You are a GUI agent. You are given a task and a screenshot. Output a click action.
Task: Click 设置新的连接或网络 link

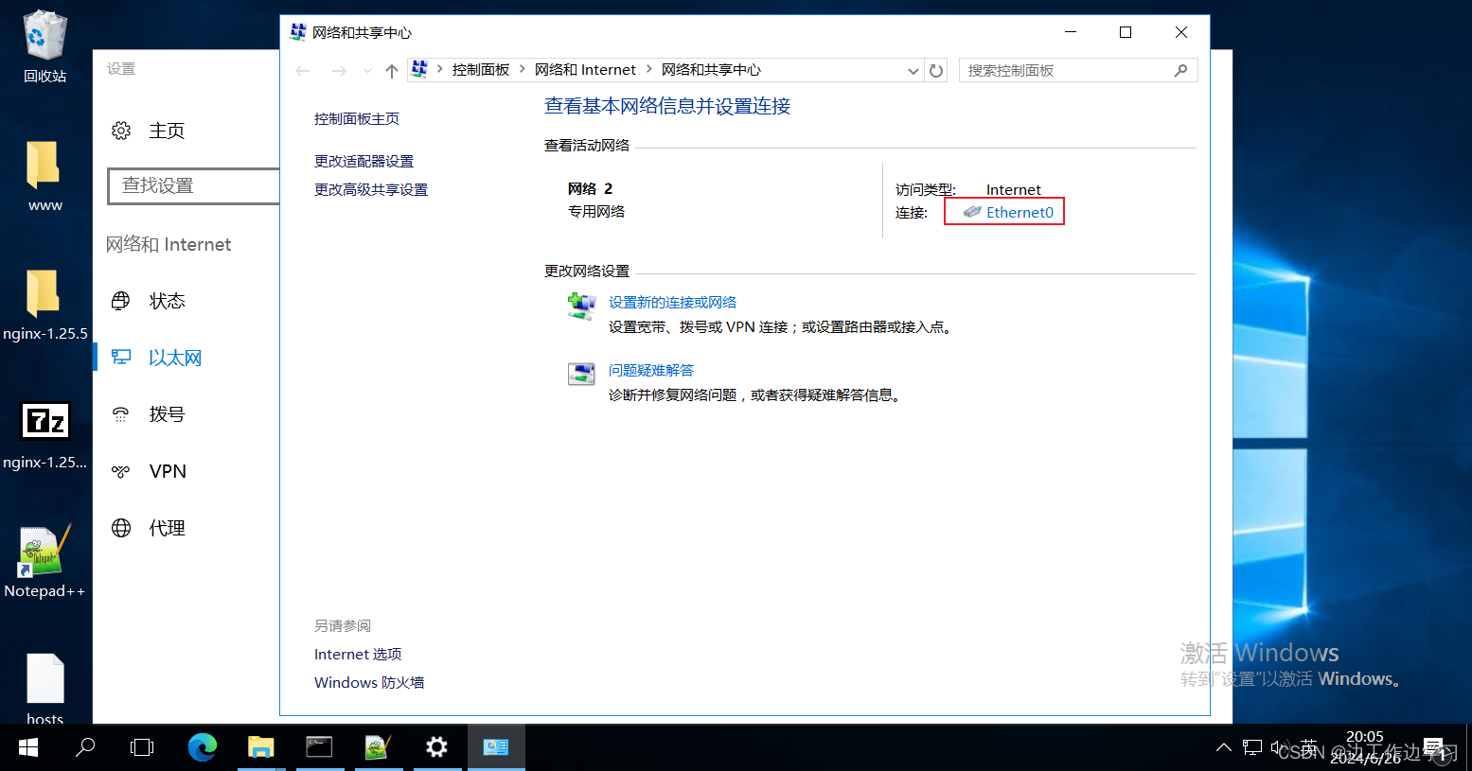tap(672, 303)
